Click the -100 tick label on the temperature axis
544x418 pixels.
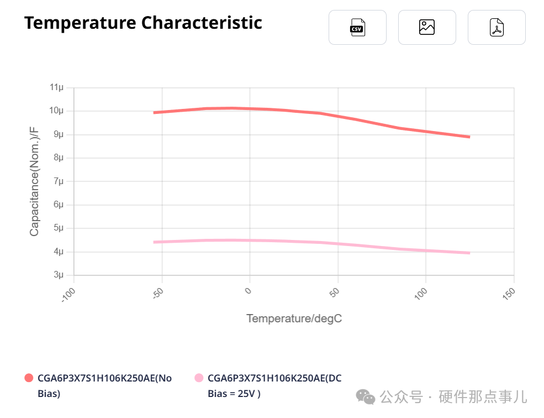(x=68, y=294)
